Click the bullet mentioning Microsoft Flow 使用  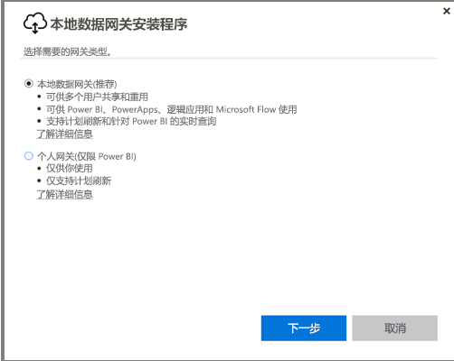point(172,109)
